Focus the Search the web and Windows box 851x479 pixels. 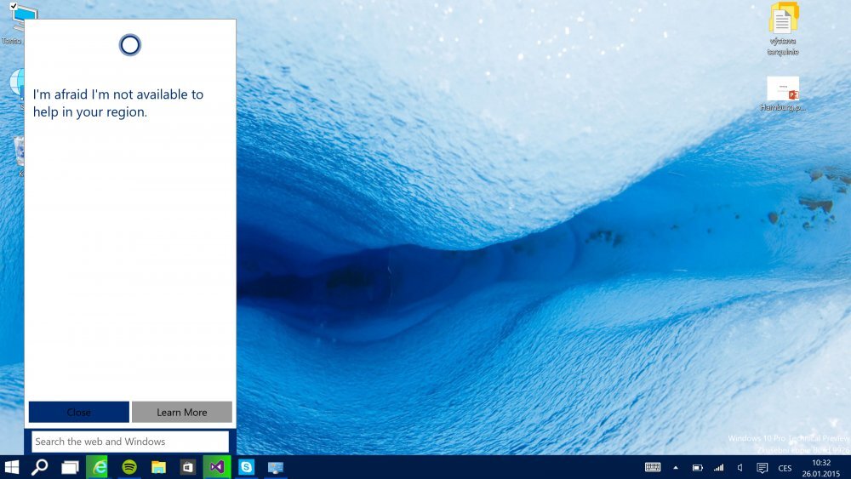click(x=130, y=442)
